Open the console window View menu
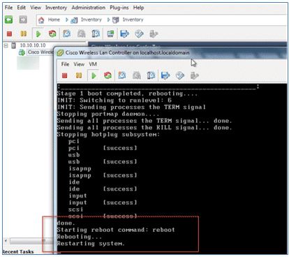Image resolution: width=289 pixels, height=257 pixels. coord(79,64)
